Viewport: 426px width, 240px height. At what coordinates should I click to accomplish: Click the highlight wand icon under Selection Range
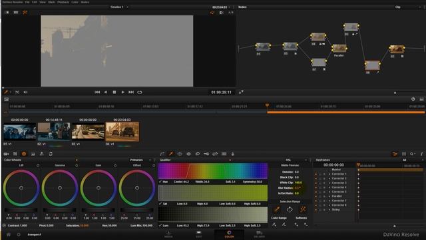(302, 209)
